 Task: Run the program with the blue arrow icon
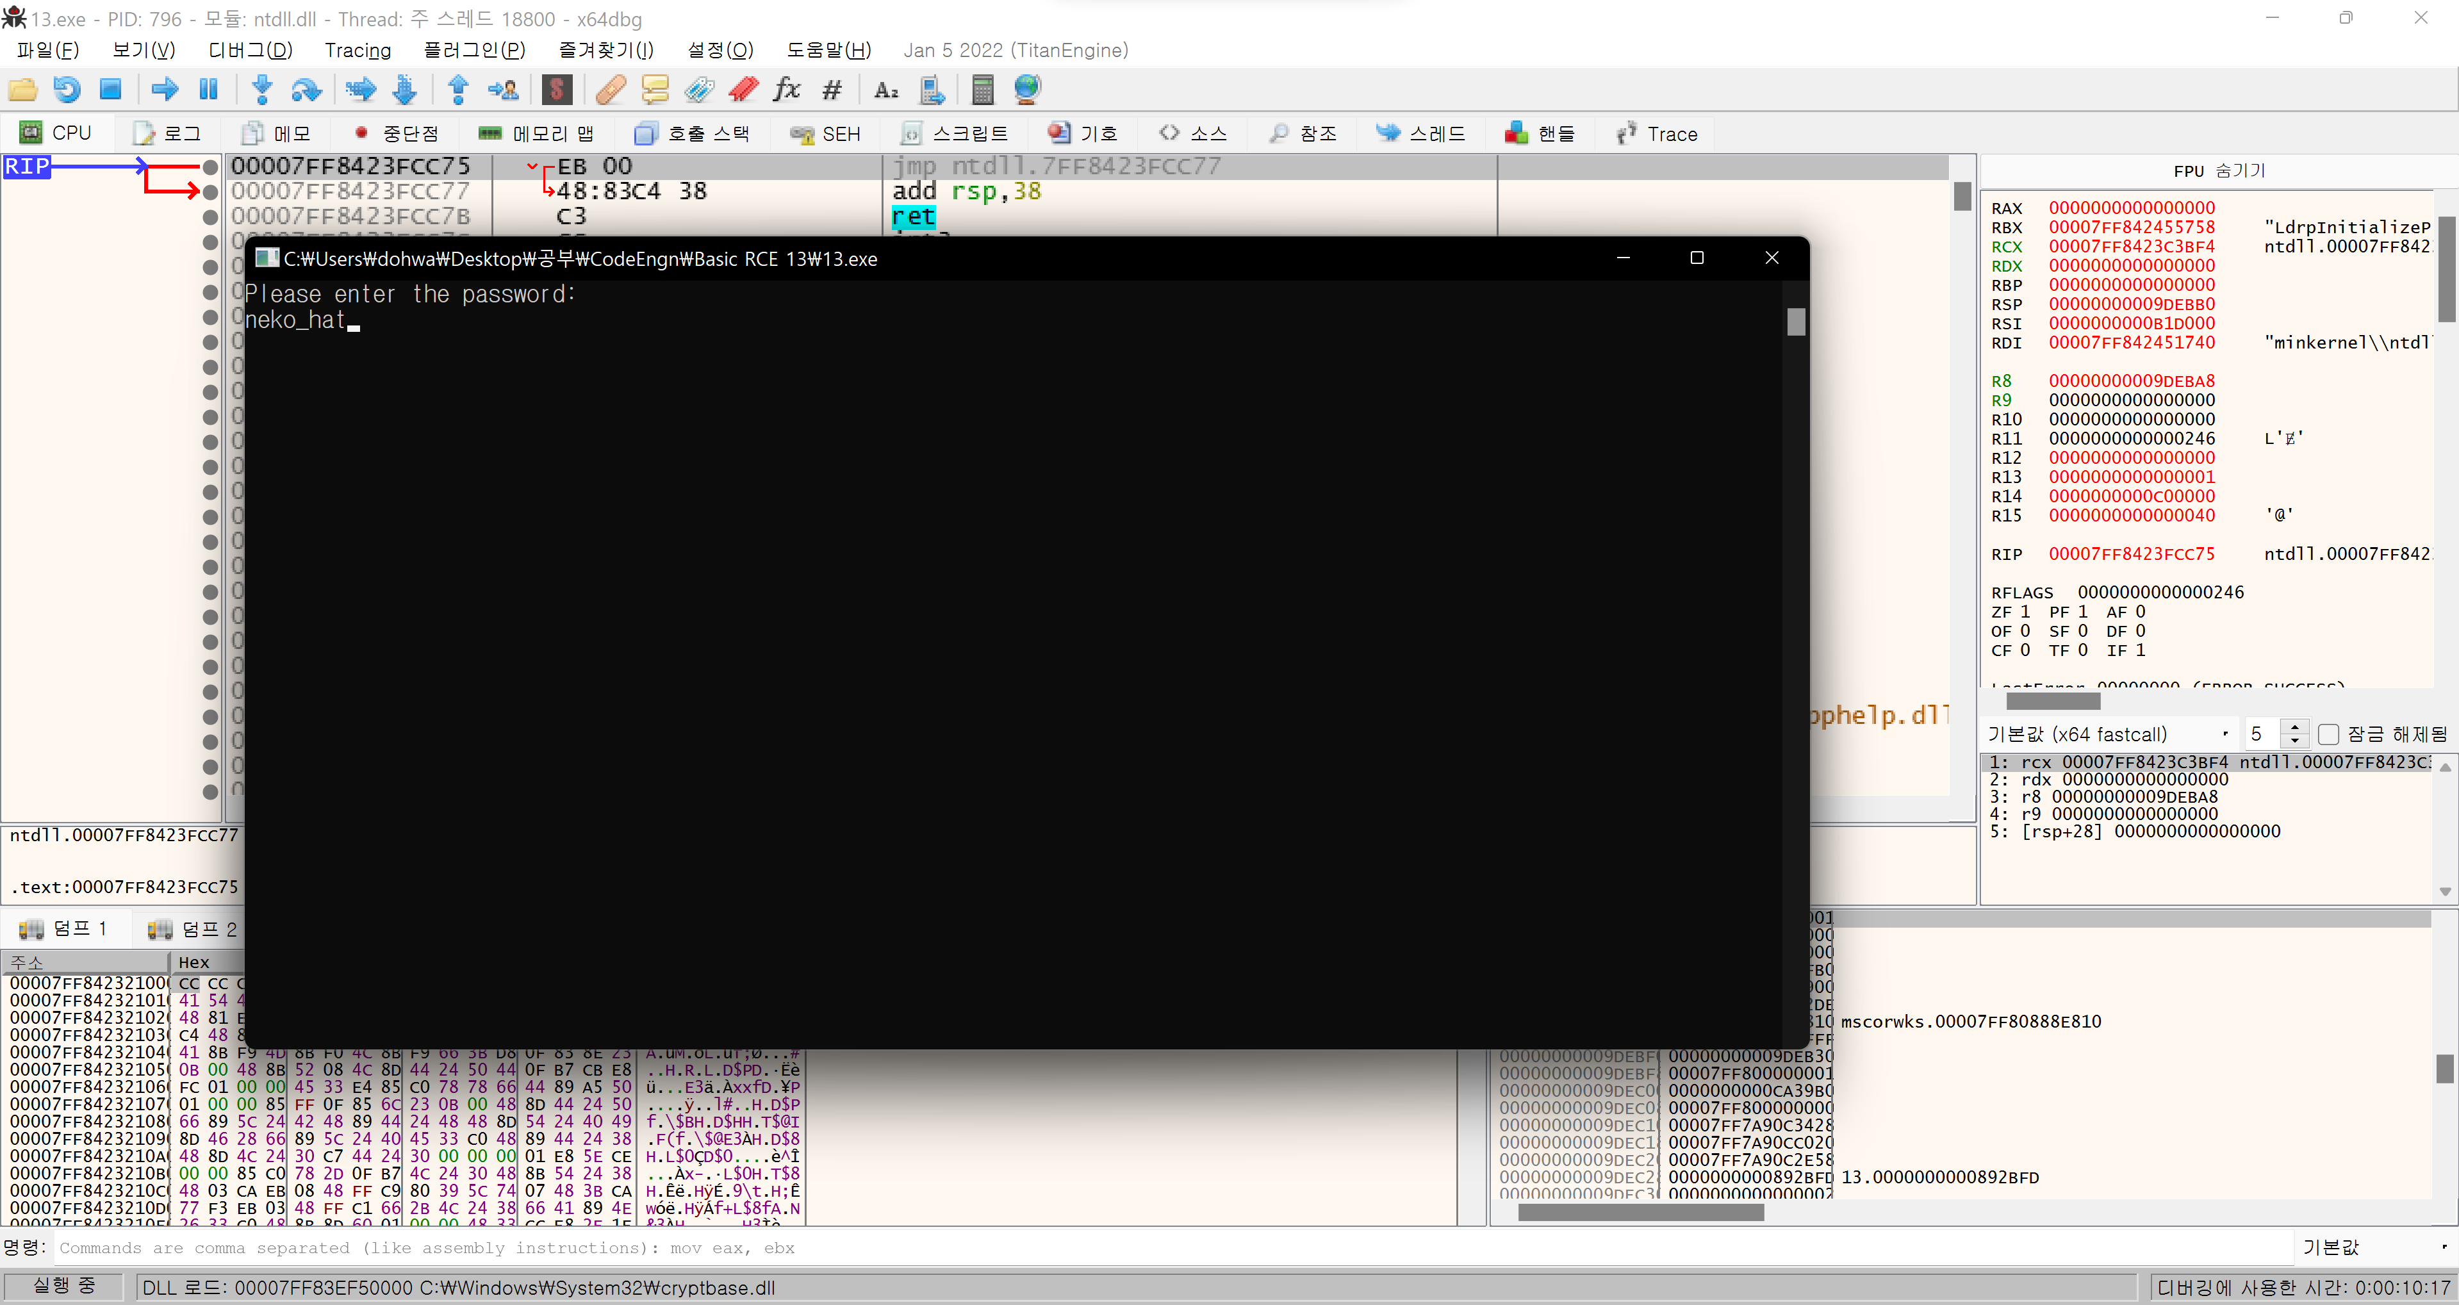(165, 90)
